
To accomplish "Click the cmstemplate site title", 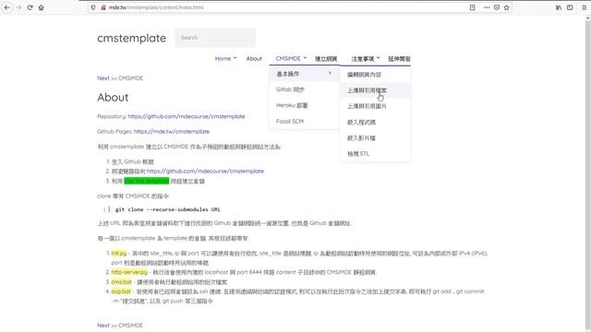I will pos(131,38).
